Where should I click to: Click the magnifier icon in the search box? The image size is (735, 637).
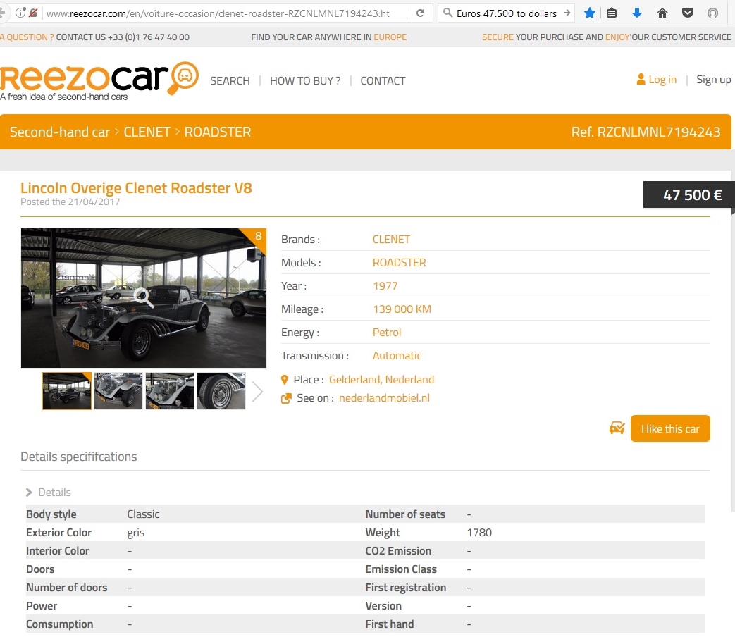point(447,13)
